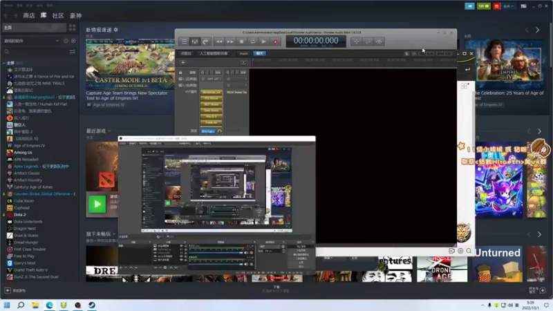Viewport: 553px width, 311px height.
Task: Switch to the main tab in Monster Audio
Action: tap(244, 54)
